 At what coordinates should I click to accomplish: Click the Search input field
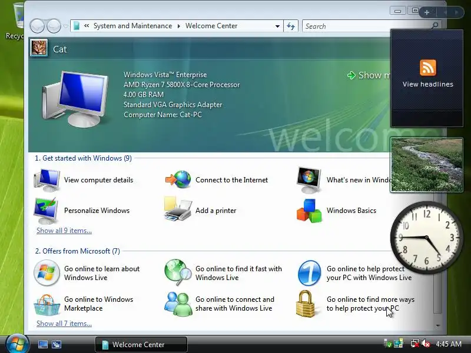pos(366,26)
